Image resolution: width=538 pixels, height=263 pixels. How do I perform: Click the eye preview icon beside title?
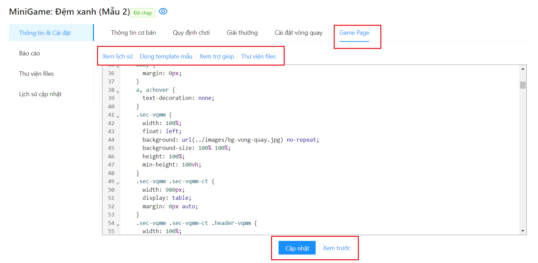pyautogui.click(x=163, y=12)
